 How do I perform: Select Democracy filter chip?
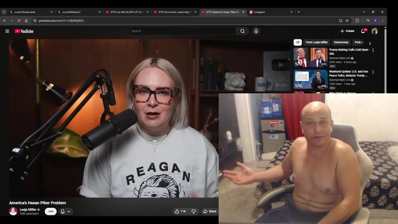coord(341,42)
